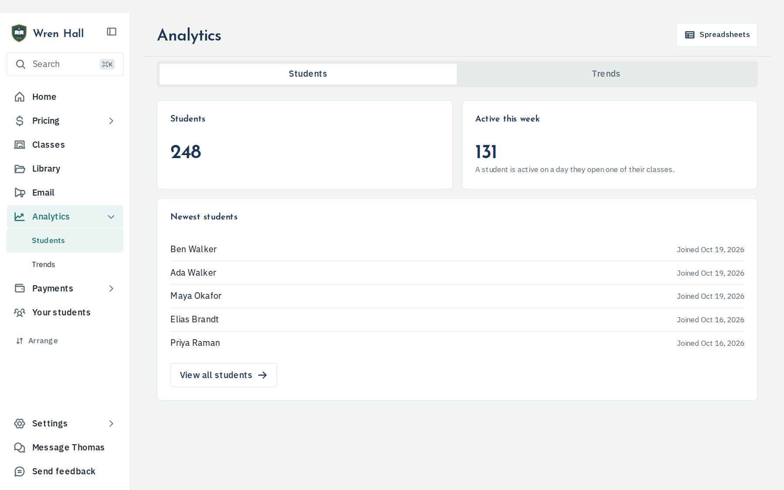Viewport: 784px width, 490px height.
Task: Click the Analytics chart icon
Action: (x=20, y=216)
